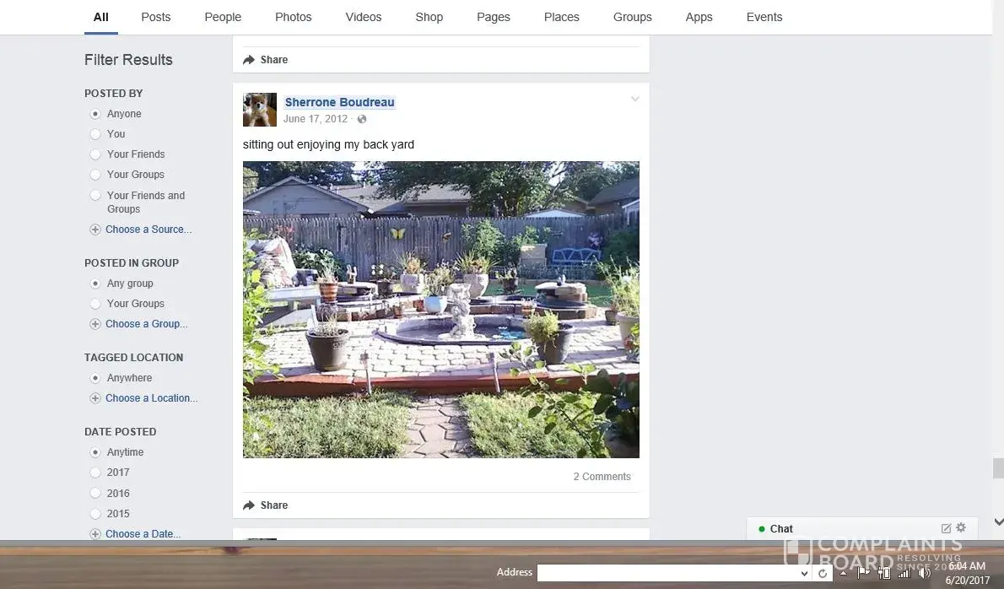Switch to the Photos search tab
1004x589 pixels.
point(293,17)
